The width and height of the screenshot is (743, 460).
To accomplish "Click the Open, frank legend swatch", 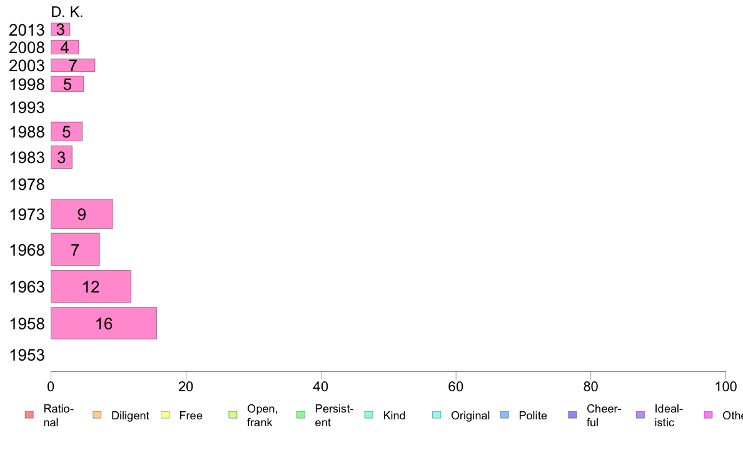I will 233,415.
